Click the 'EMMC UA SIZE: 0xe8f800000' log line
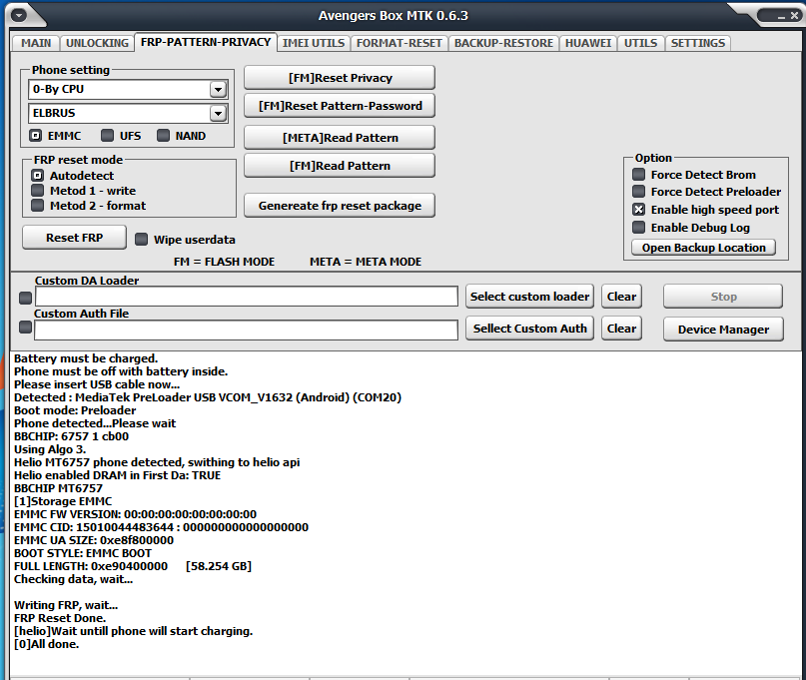The image size is (806, 680). click(94, 540)
